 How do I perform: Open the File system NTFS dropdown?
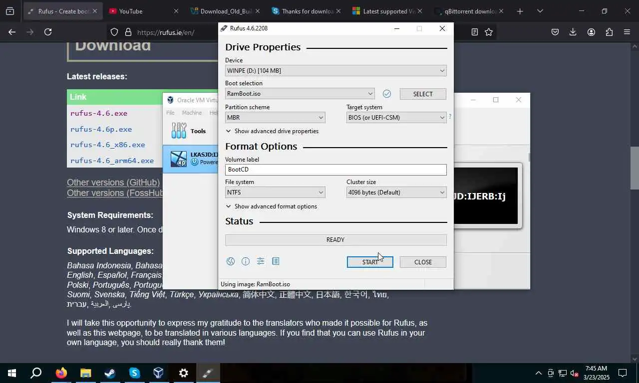coord(275,192)
